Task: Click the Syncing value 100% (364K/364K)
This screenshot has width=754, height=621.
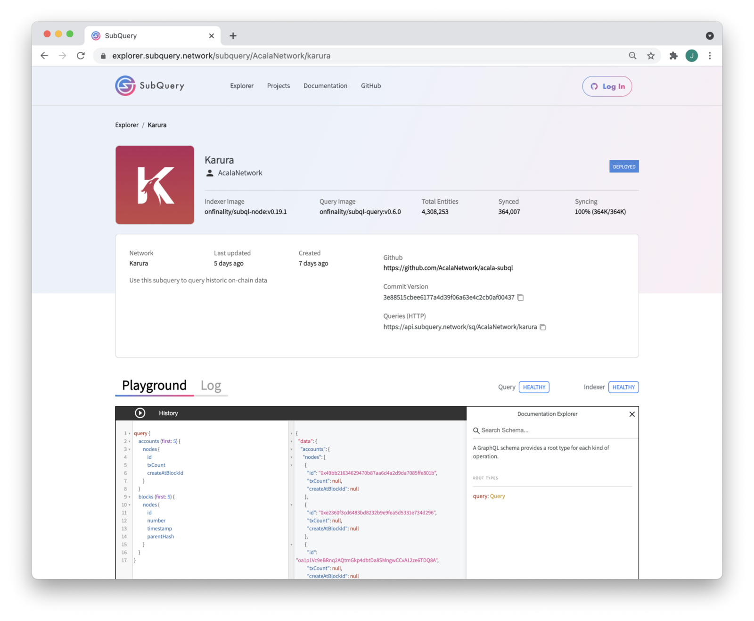Action: [600, 212]
